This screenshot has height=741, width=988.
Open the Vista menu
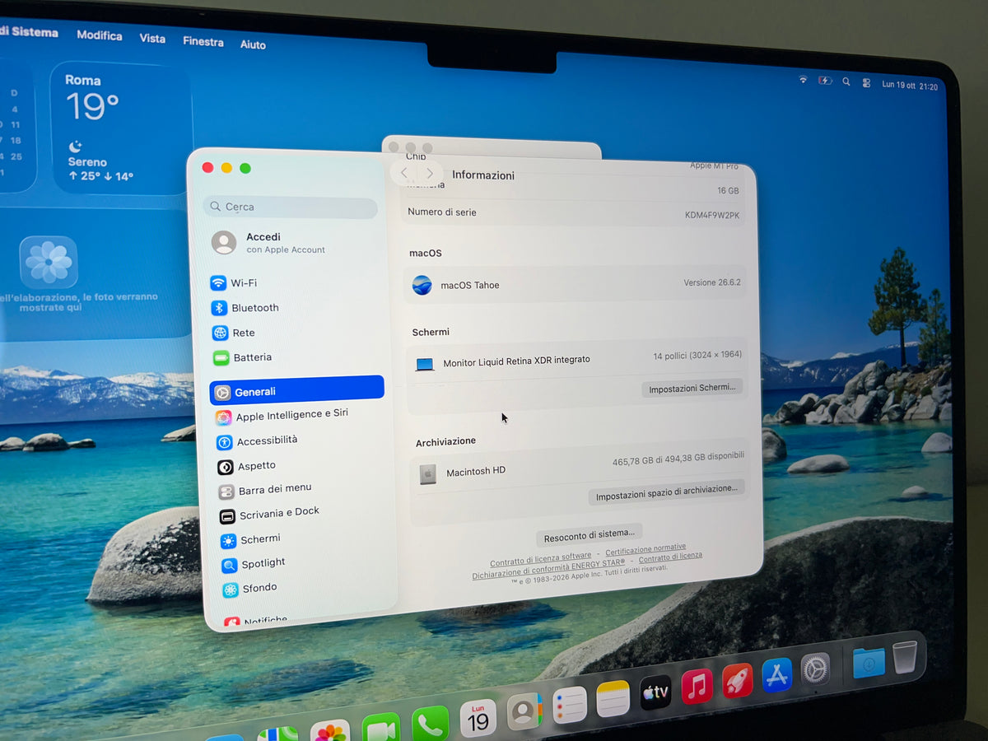tap(152, 39)
